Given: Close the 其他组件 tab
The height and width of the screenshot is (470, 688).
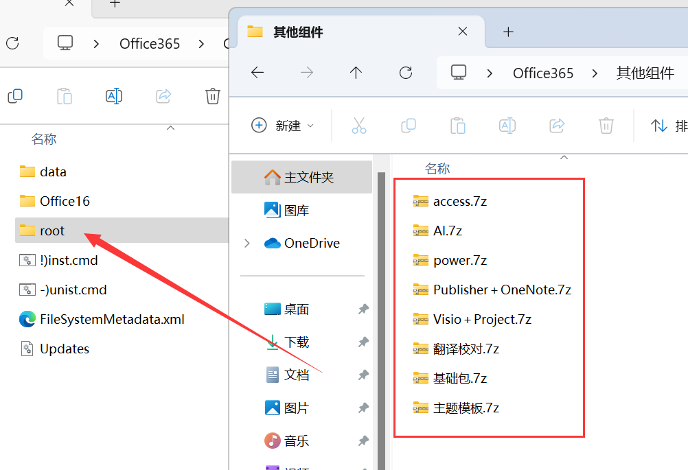Looking at the screenshot, I should [x=463, y=32].
